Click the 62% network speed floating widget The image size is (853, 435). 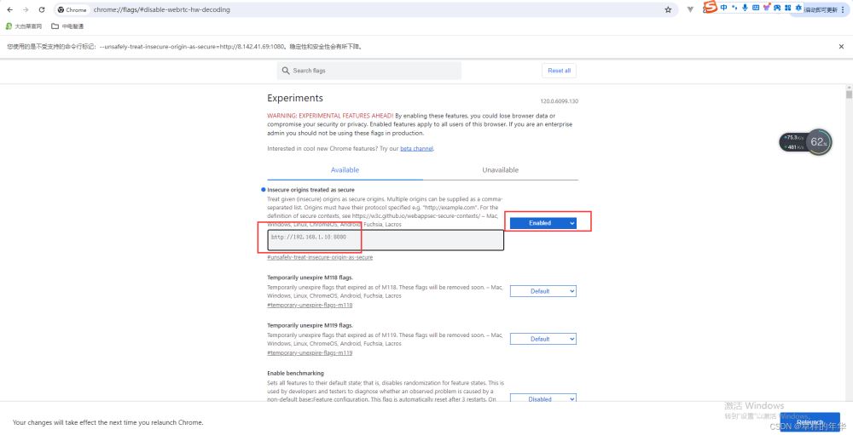click(x=806, y=142)
